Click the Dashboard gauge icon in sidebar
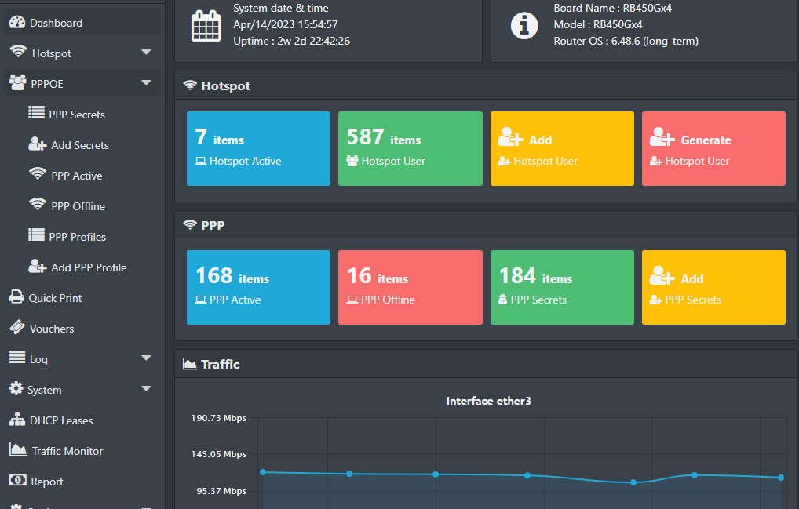 pos(17,23)
